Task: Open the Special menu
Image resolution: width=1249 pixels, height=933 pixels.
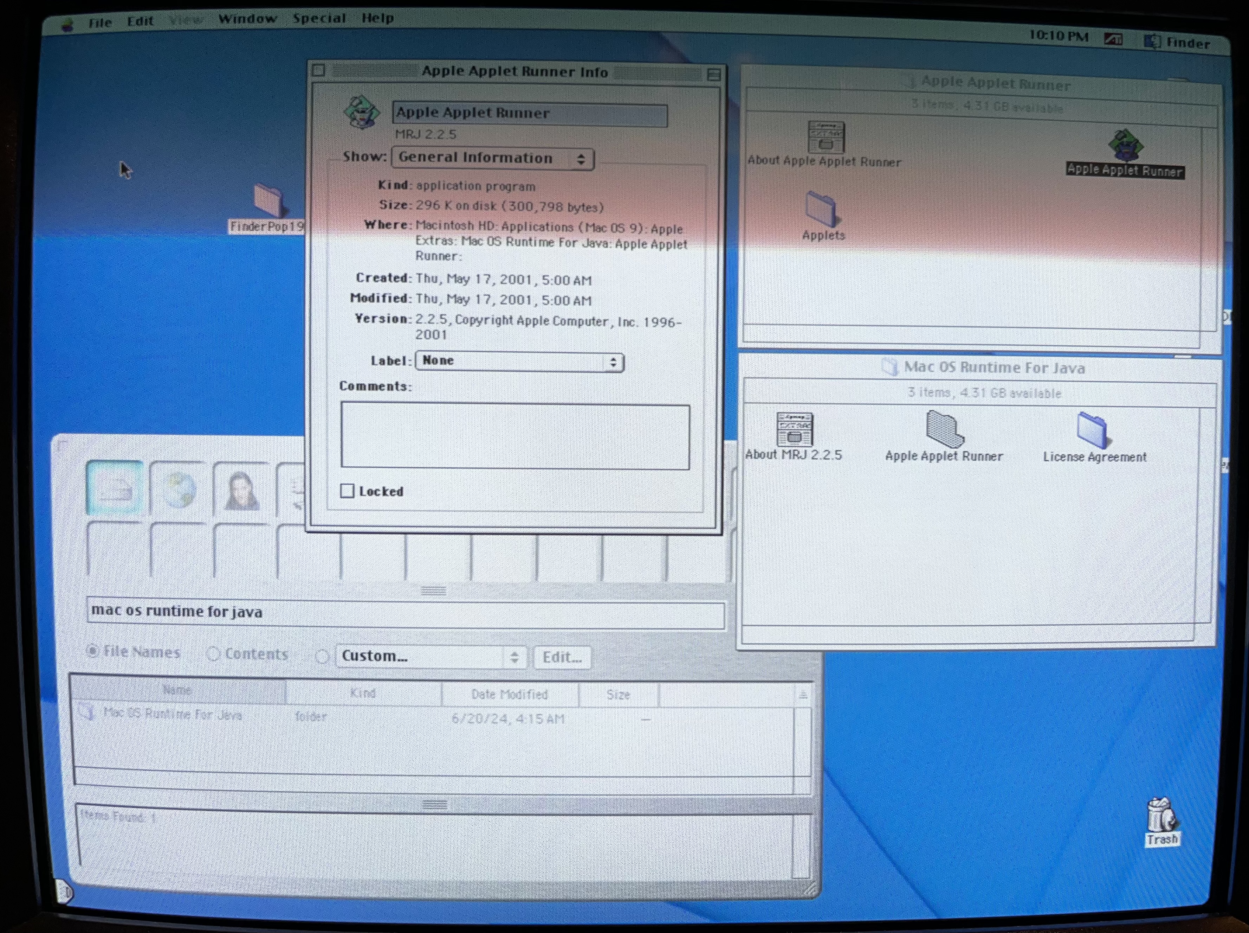Action: click(x=319, y=19)
